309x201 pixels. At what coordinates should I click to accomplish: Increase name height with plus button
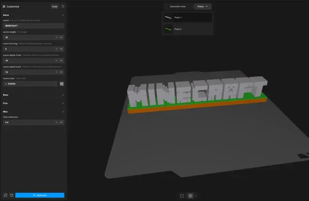click(61, 38)
